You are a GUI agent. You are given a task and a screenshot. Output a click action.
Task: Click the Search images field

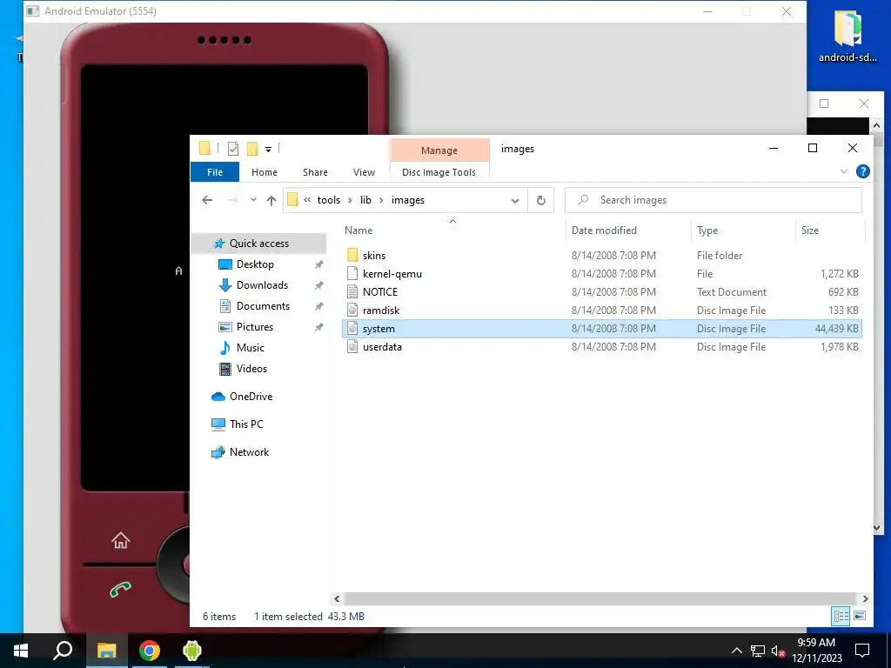click(x=713, y=200)
